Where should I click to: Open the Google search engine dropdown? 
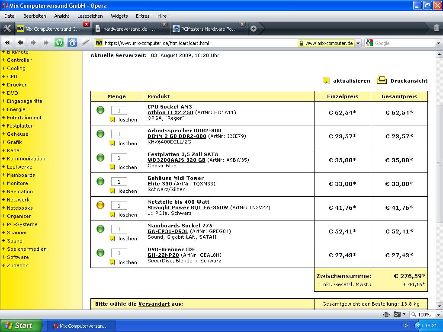click(x=438, y=43)
